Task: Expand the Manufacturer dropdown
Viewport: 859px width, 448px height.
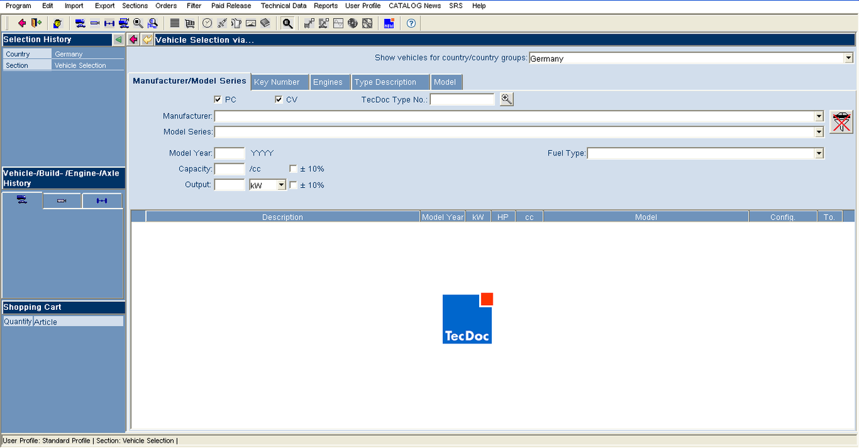Action: [x=819, y=116]
